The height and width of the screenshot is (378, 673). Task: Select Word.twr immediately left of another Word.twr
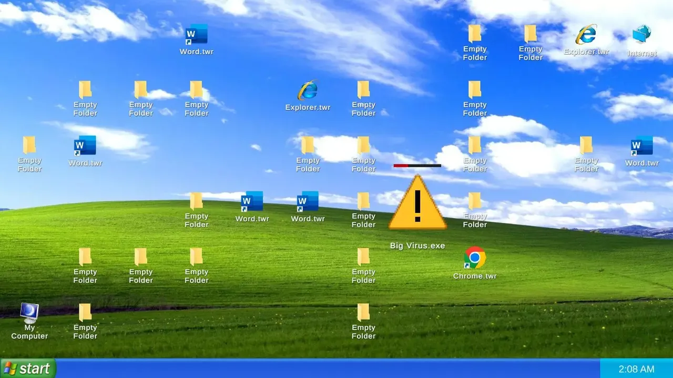(x=252, y=207)
